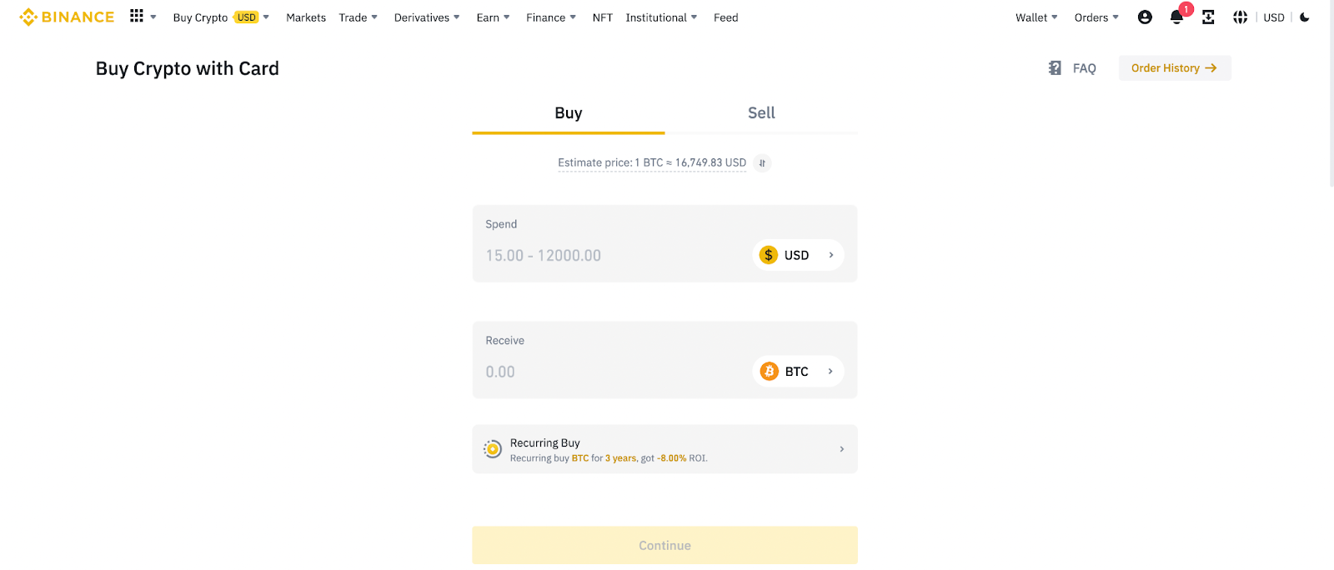Click the Binance logo
This screenshot has height=570, width=1334.
pyautogui.click(x=67, y=17)
